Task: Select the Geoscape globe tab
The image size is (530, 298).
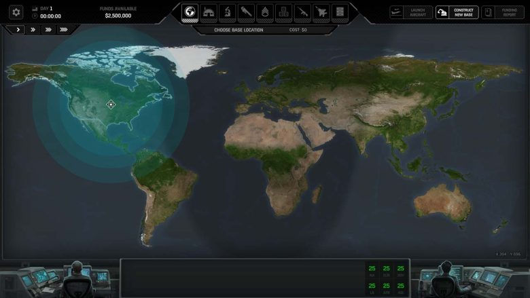Action: 190,12
